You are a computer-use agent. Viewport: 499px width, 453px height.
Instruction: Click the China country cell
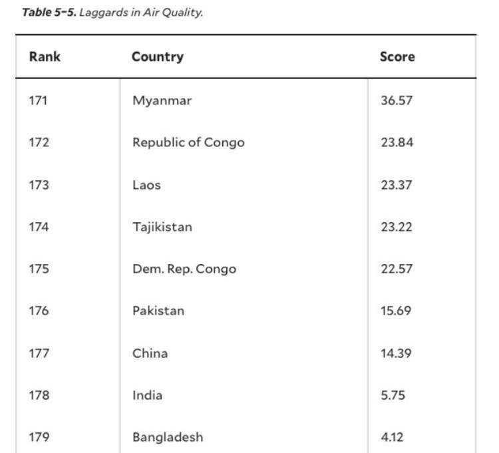tap(150, 353)
